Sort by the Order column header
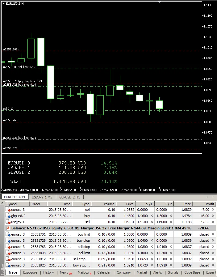The height and width of the screenshot is (277, 217). click(x=38, y=204)
